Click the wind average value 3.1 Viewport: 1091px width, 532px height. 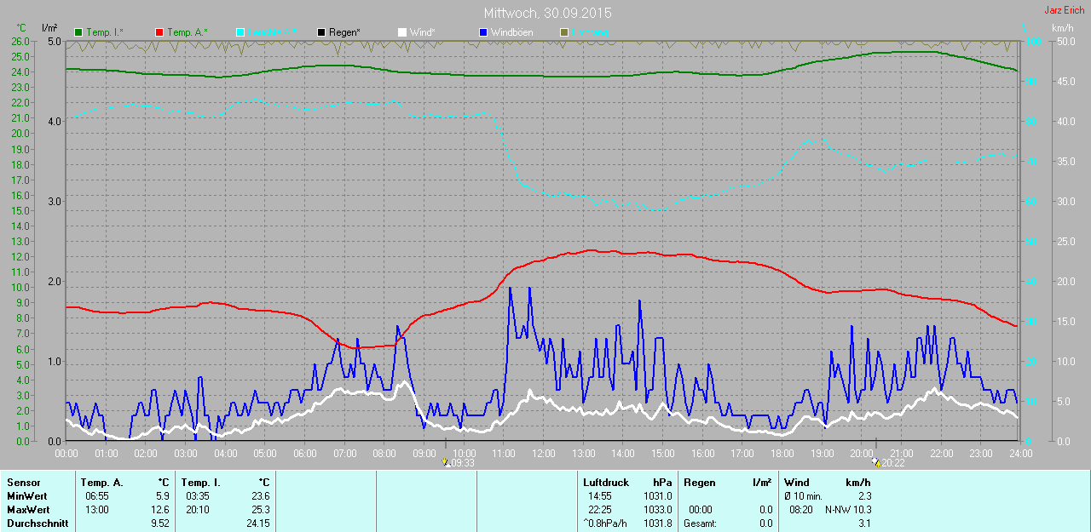864,523
